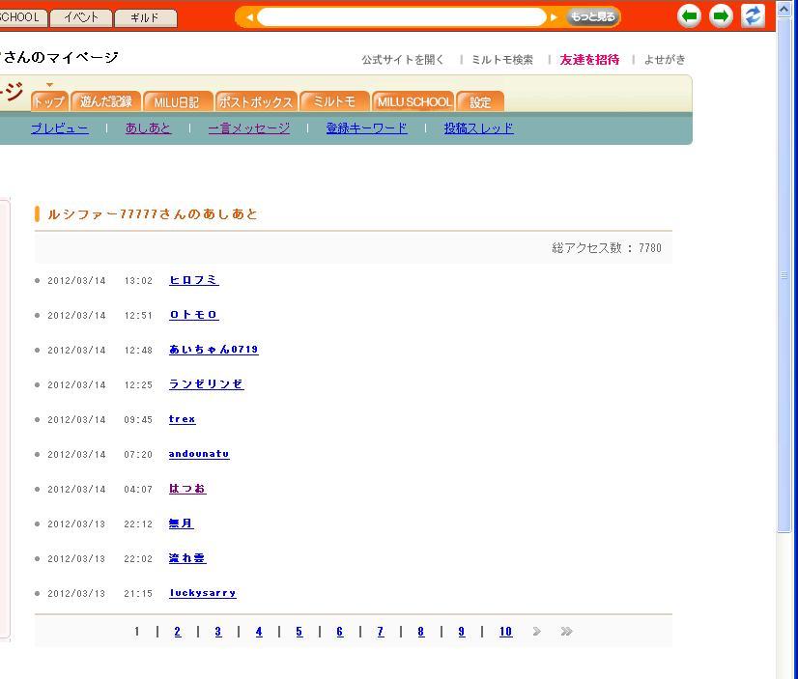Click the right arrow of the ticker bar
Viewport: 798px width, 679px height.
554,17
